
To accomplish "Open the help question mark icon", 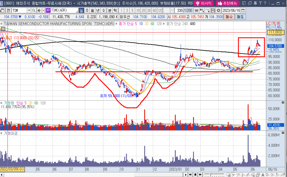I will [x=265, y=3].
